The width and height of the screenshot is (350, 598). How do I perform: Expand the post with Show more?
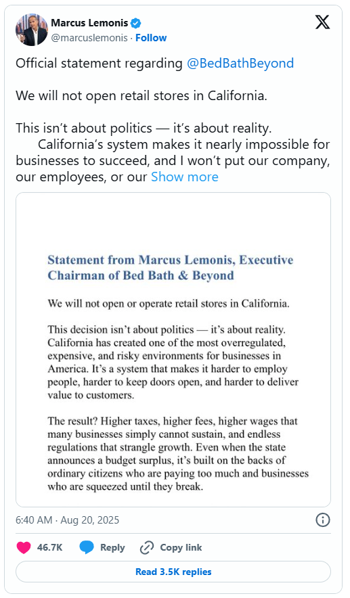pos(185,177)
